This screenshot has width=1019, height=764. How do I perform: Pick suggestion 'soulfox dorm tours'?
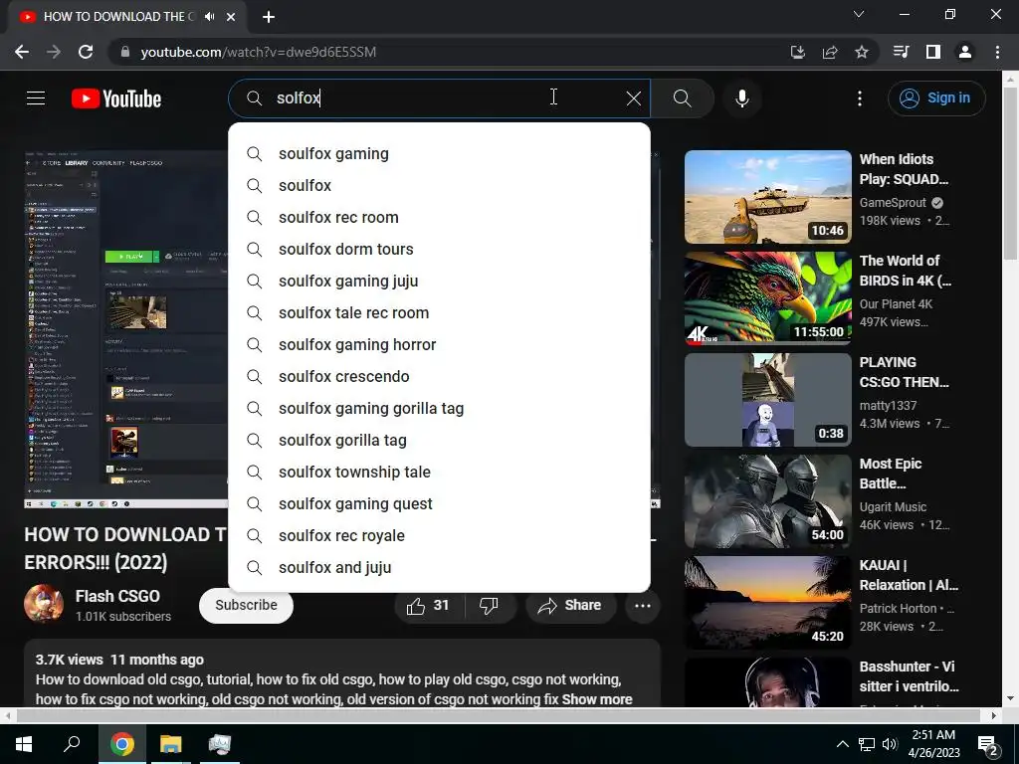tap(439, 250)
